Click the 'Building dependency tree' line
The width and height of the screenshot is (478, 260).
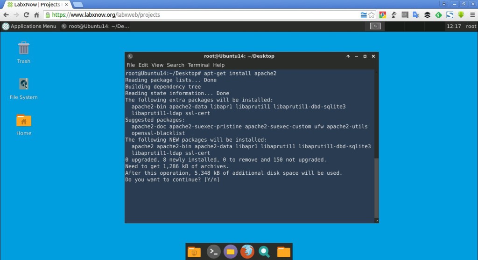click(163, 87)
